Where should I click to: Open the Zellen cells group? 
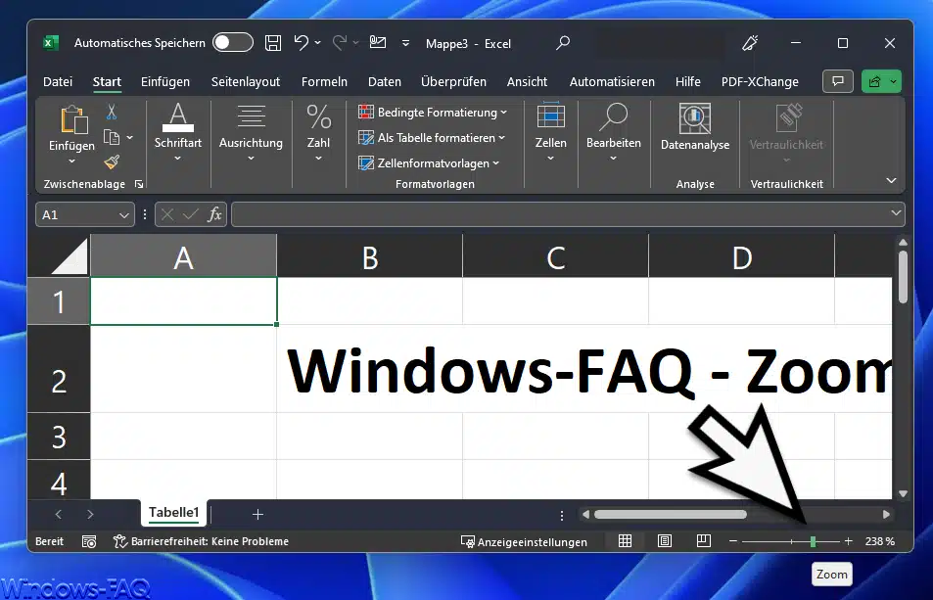550,132
